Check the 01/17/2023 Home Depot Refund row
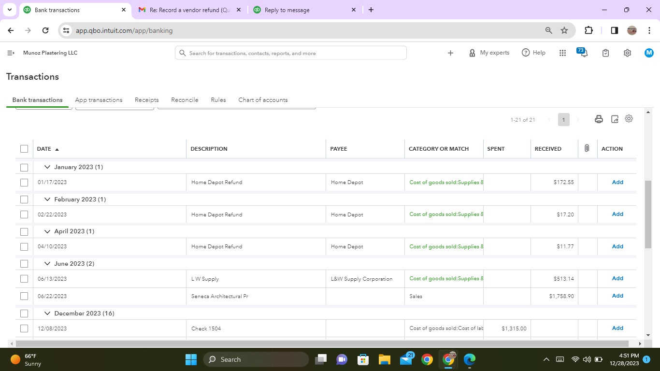The width and height of the screenshot is (660, 371). [24, 182]
